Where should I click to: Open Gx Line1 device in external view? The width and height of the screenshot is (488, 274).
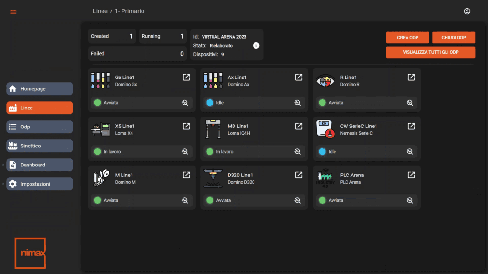click(x=186, y=77)
